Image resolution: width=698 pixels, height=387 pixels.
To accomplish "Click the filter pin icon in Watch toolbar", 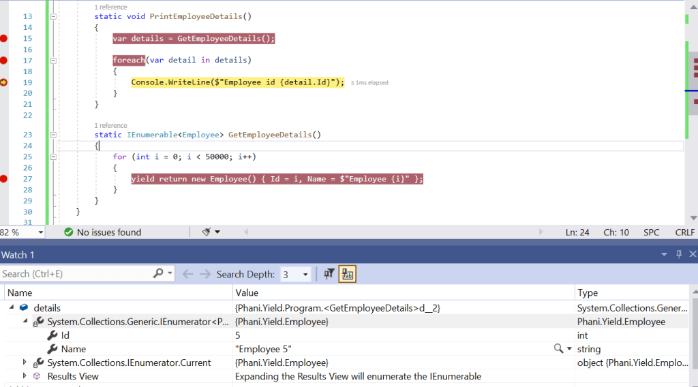I will pos(329,274).
